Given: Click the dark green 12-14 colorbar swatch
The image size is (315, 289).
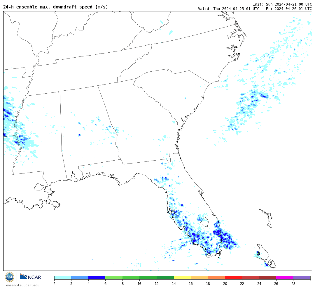Looking at the screenshot, I should tap(165, 278).
